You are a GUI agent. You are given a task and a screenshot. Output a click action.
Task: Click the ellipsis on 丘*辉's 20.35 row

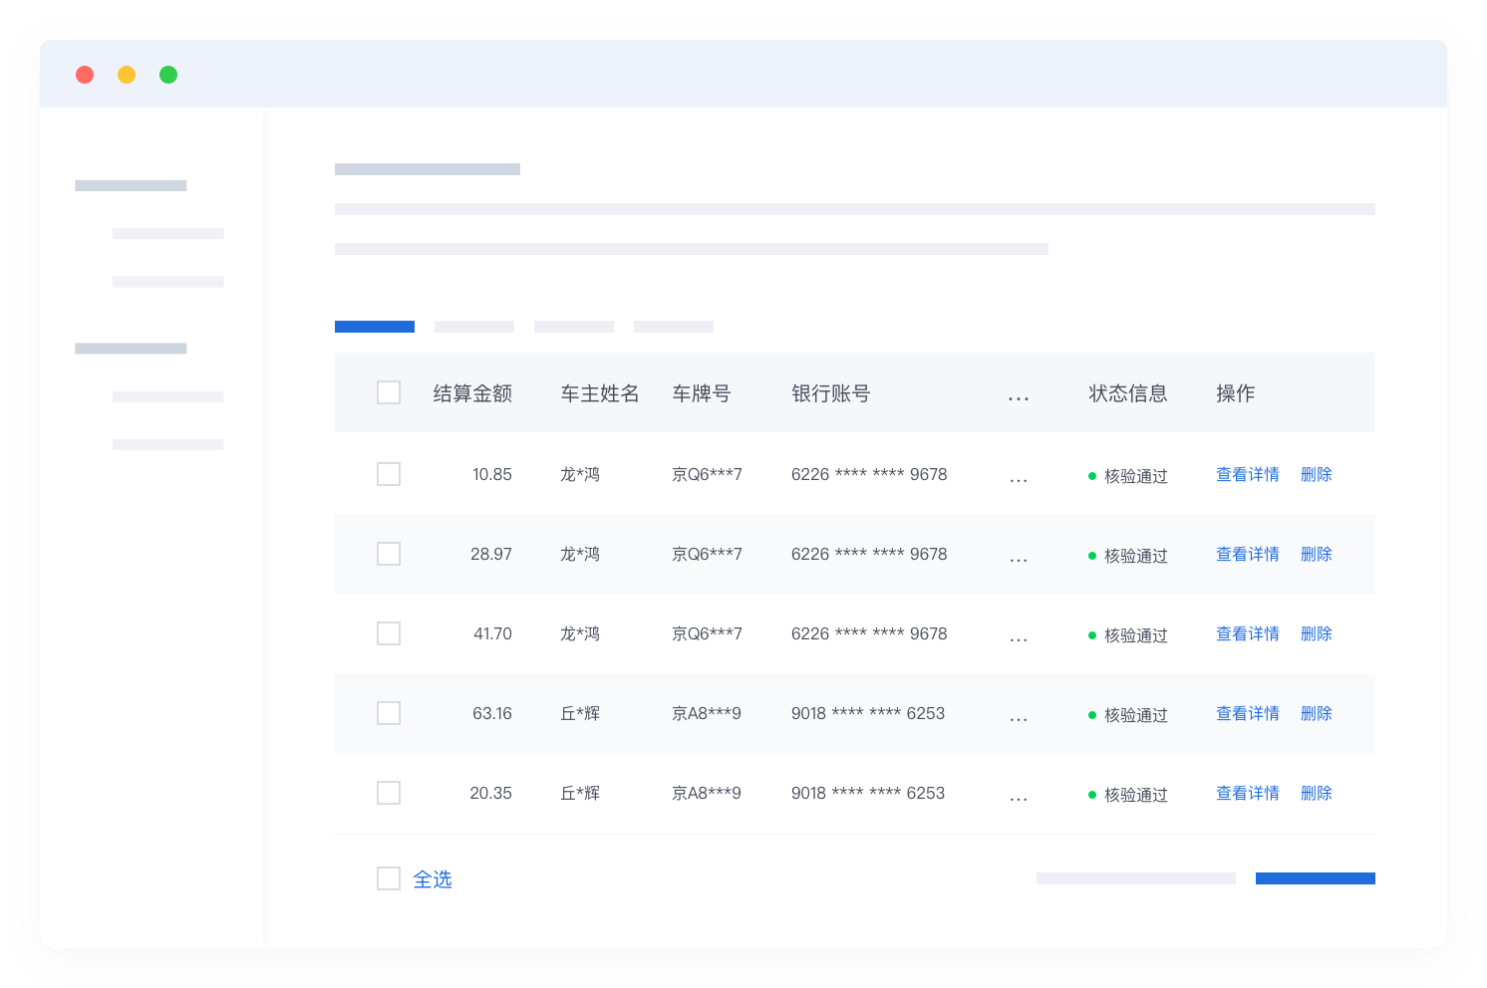[1019, 795]
